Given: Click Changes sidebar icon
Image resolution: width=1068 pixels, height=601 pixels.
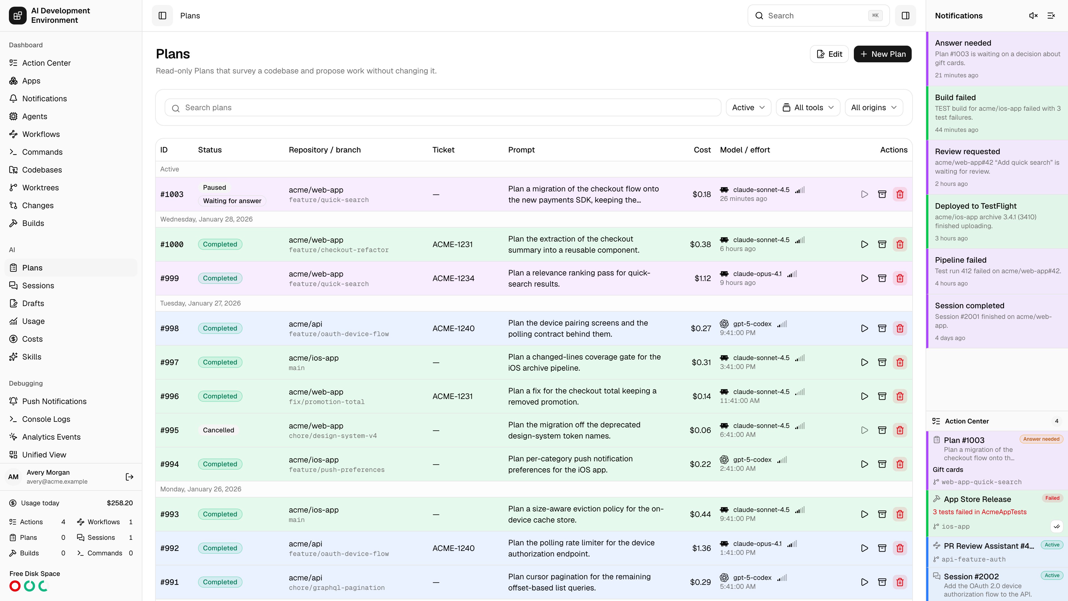Looking at the screenshot, I should click(13, 206).
